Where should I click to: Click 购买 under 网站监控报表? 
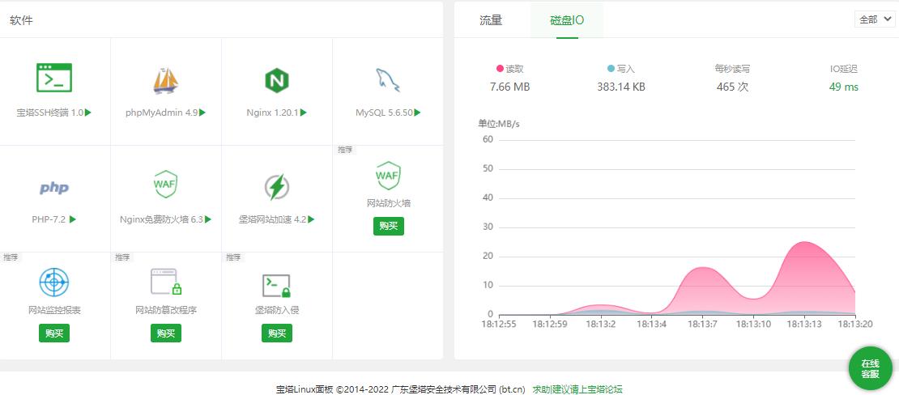click(x=54, y=333)
